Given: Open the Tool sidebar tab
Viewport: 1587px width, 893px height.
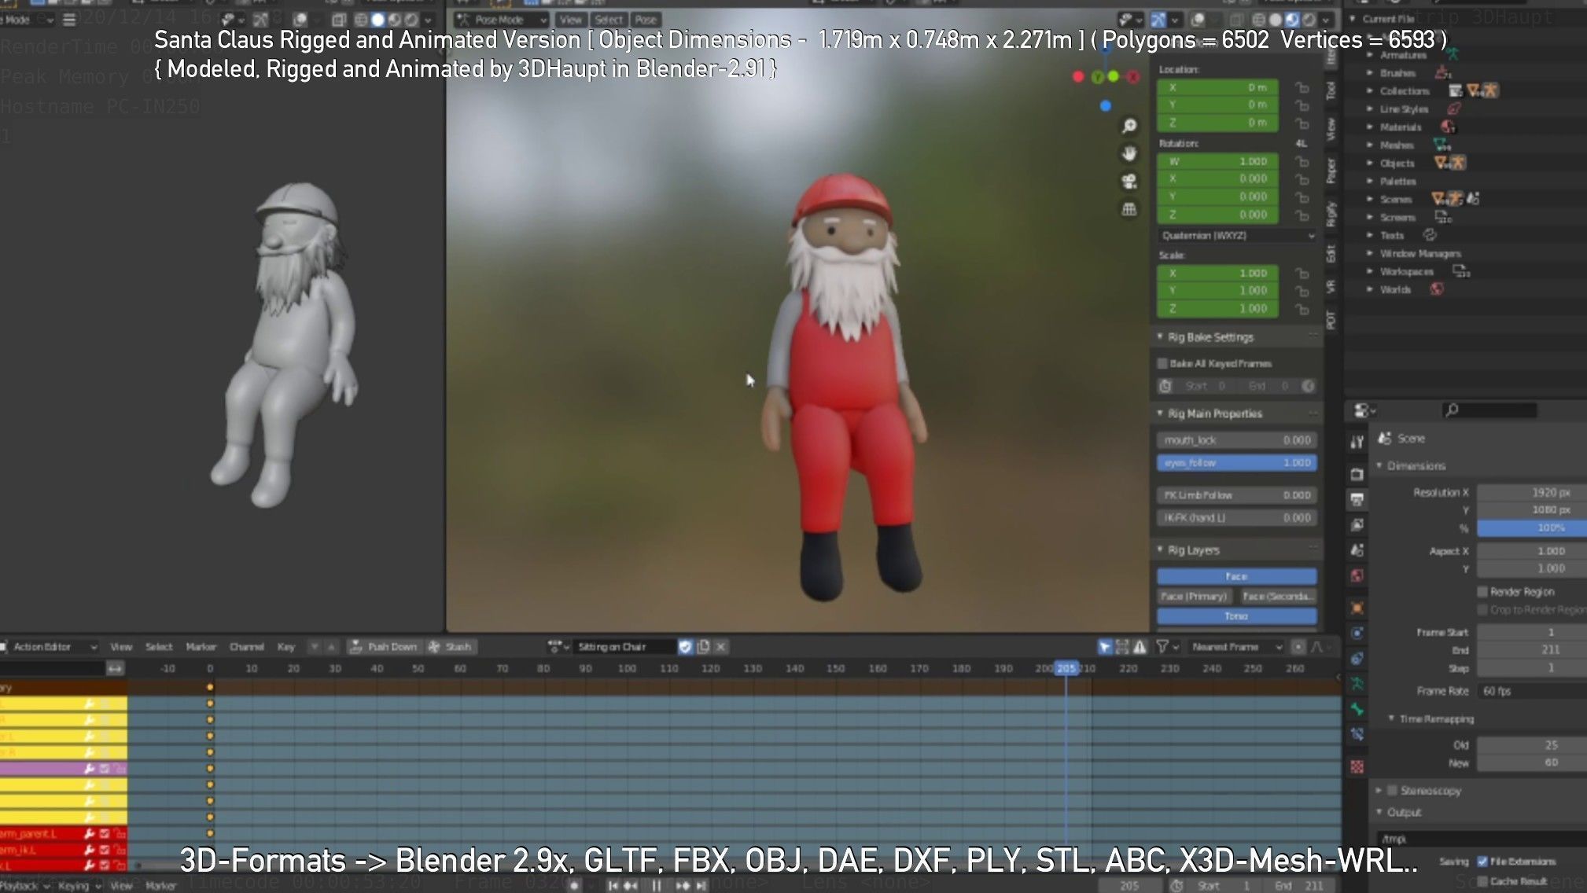Looking at the screenshot, I should click(x=1331, y=90).
